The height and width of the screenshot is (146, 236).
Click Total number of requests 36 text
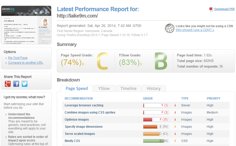(x=200, y=66)
